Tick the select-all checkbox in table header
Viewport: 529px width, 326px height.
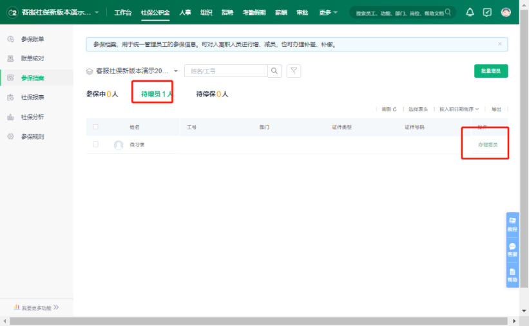[x=95, y=127]
